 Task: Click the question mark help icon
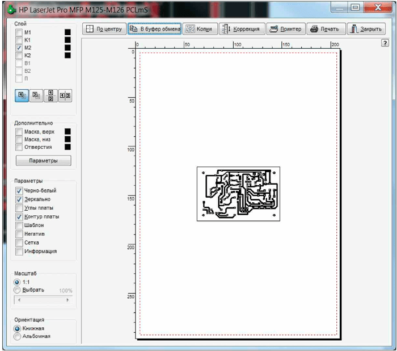pyautogui.click(x=385, y=44)
